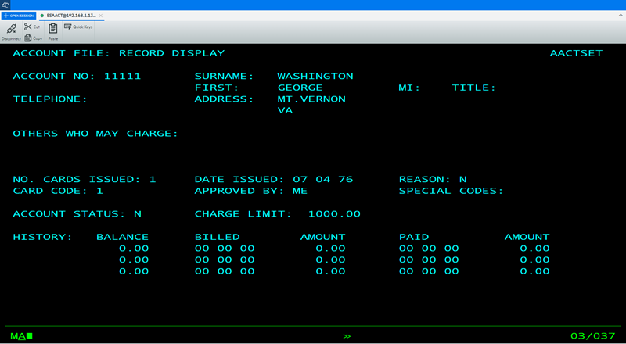Click the REASON: N field
The height and width of the screenshot is (344, 626).
[x=433, y=180]
